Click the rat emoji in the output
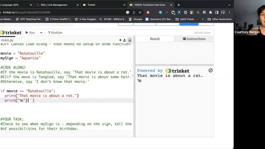 (140, 81)
